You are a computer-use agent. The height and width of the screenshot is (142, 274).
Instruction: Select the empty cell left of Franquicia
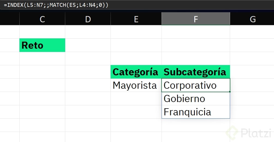[x=136, y=112]
